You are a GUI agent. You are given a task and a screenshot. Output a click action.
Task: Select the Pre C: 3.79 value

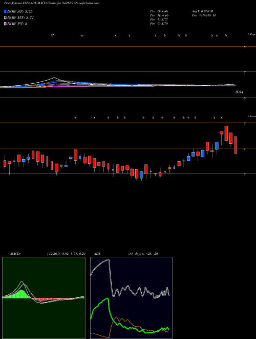pos(159,24)
